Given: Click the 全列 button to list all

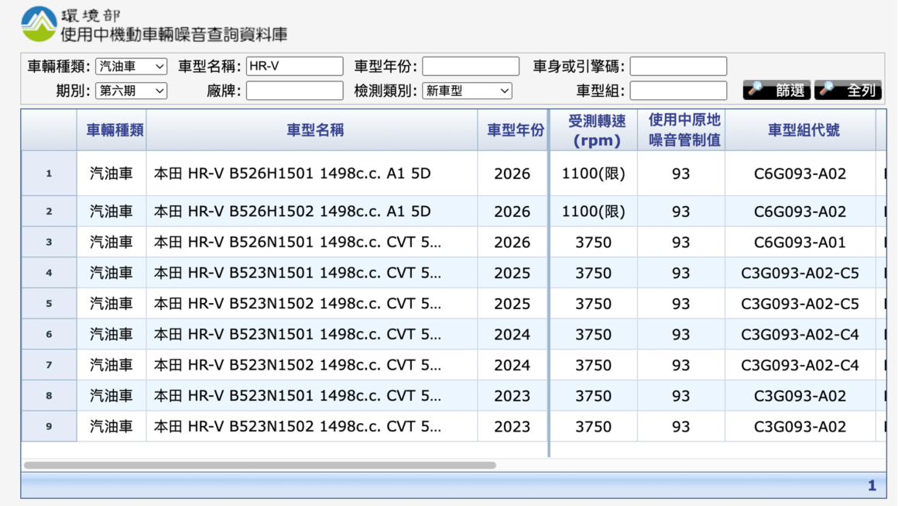Looking at the screenshot, I should tap(852, 90).
